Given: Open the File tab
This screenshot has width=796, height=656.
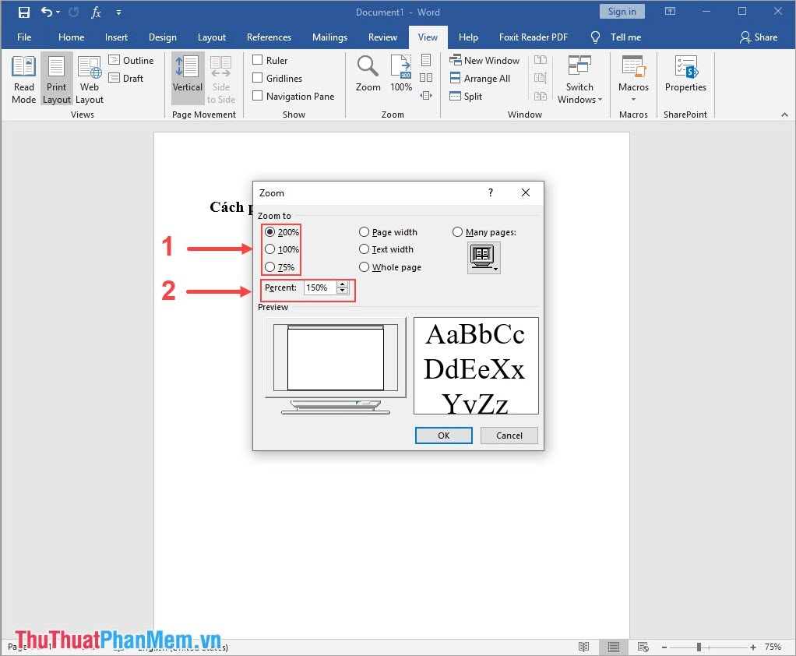Looking at the screenshot, I should click(24, 37).
